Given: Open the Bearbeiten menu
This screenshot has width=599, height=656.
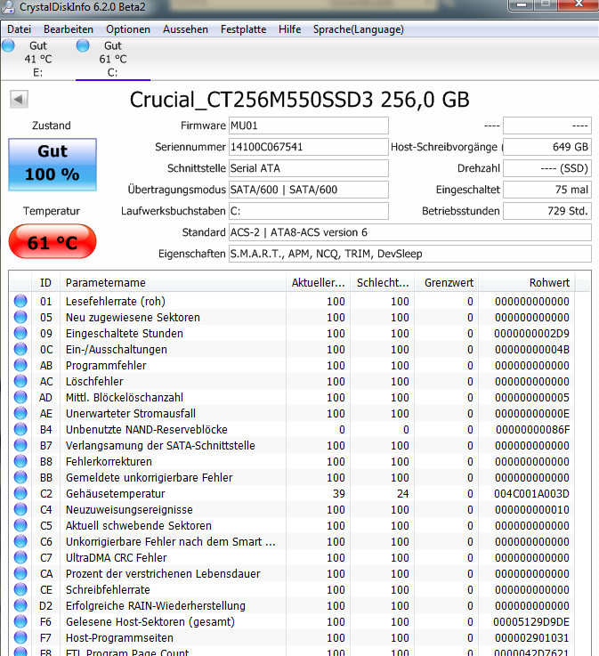Looking at the screenshot, I should tap(69, 29).
